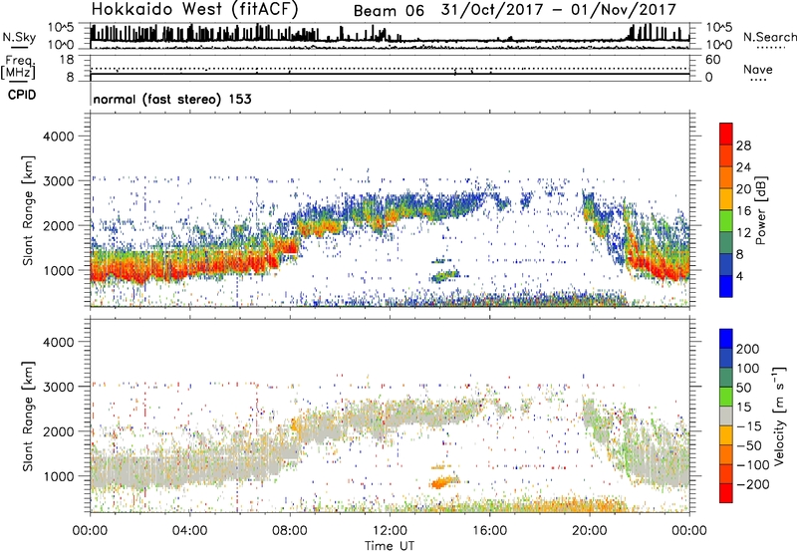Viewport: 797px width, 552px height.
Task: Click the 'Hokkaido West (fitACF)' title text
Action: point(194,9)
